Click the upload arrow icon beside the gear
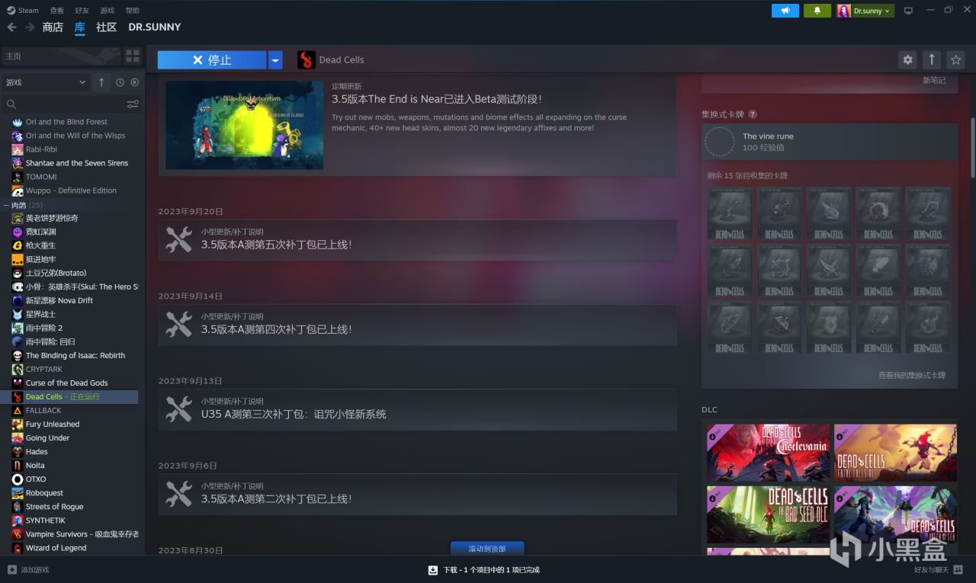 click(931, 59)
